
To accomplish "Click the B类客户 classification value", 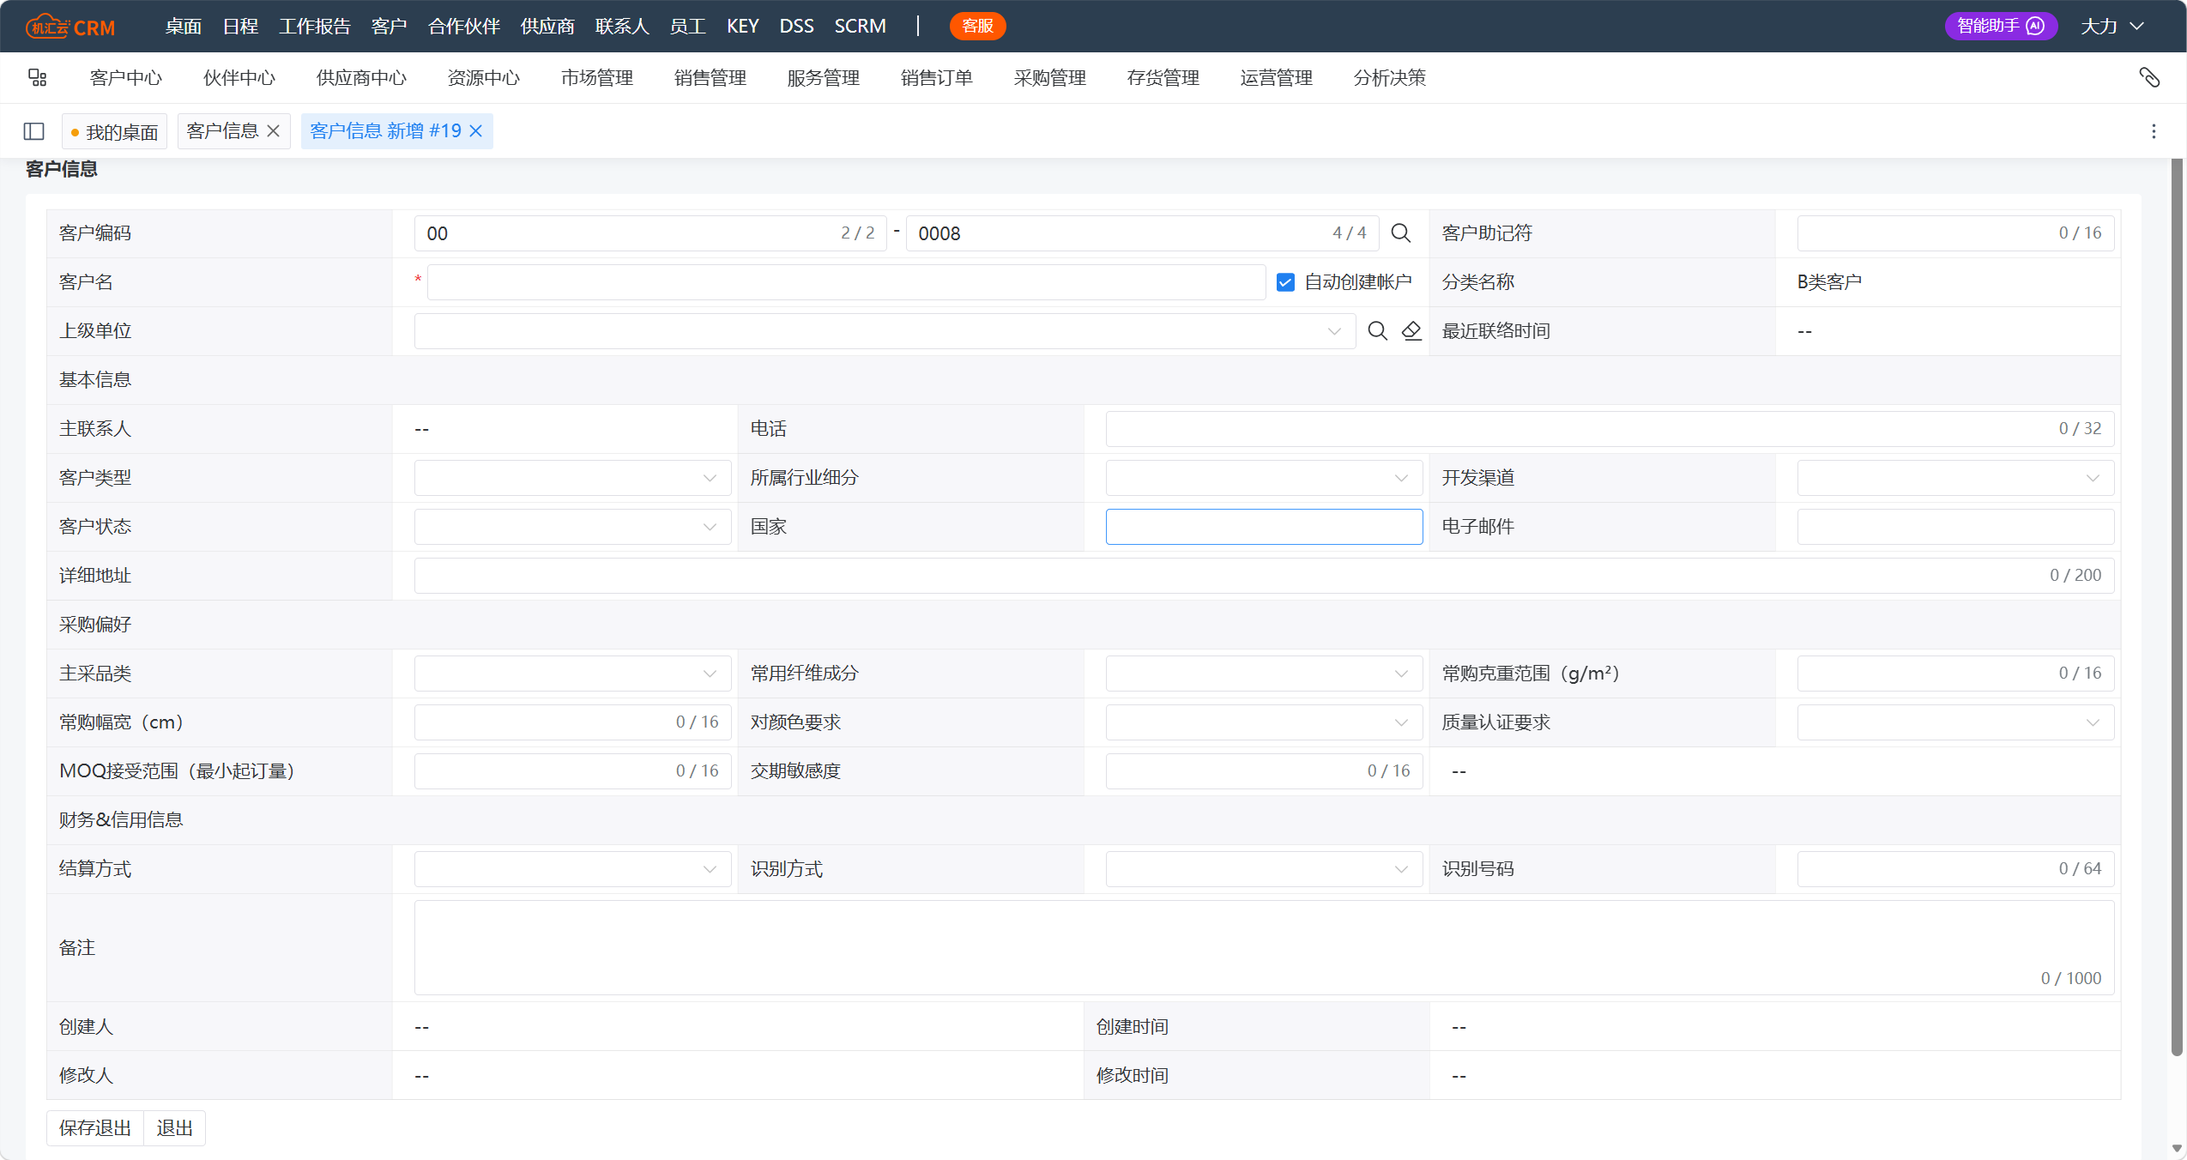I will (x=1829, y=282).
